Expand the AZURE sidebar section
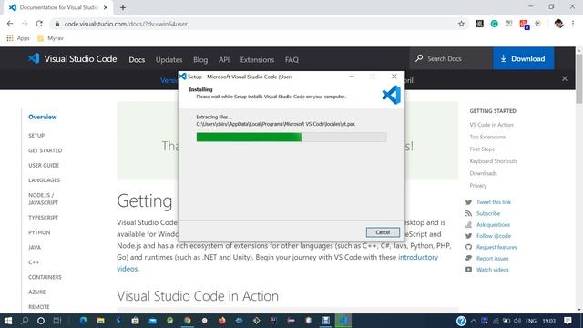The image size is (583, 328). point(36,292)
